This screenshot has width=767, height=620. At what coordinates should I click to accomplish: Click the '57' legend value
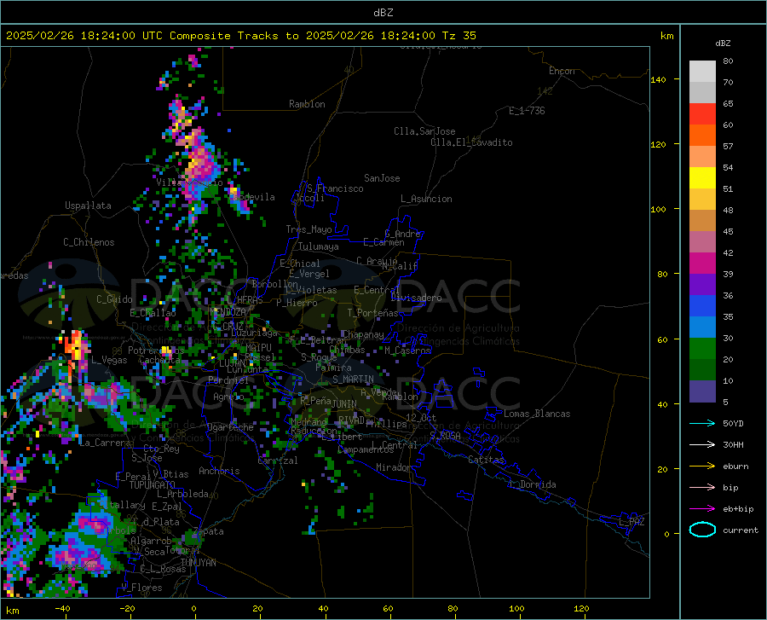click(728, 147)
